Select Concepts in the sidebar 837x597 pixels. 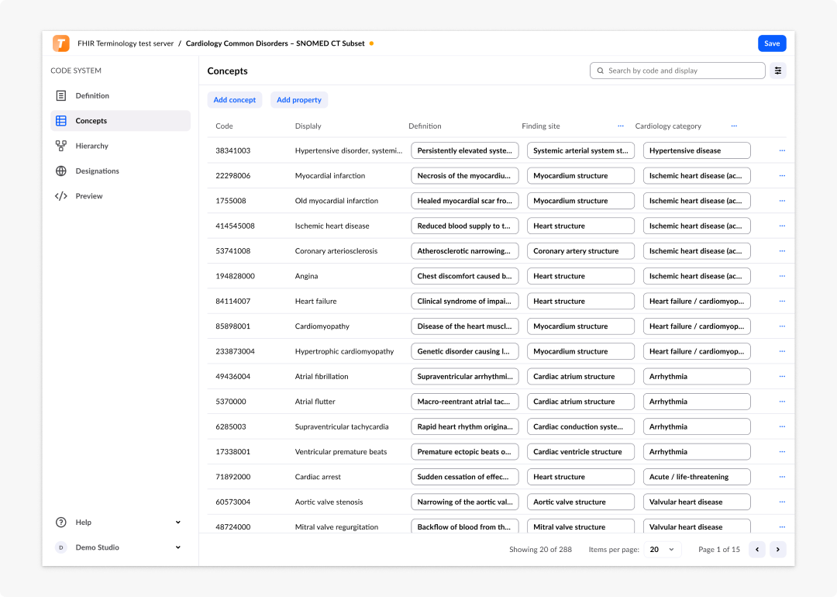[121, 121]
